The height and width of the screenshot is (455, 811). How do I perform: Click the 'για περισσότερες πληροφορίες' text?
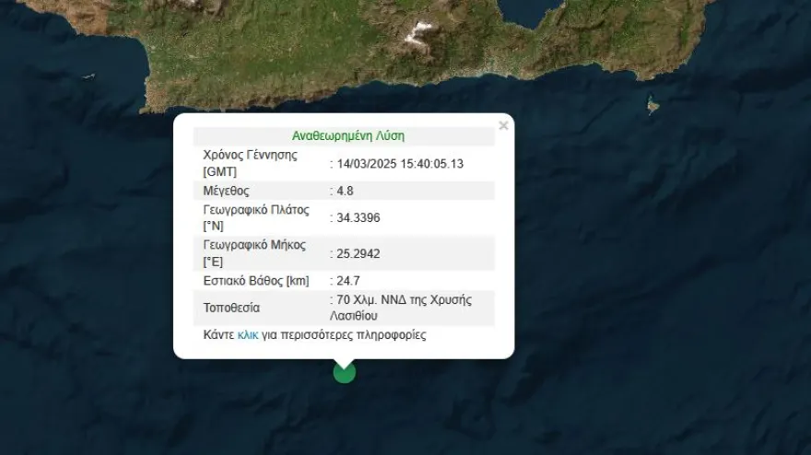[x=344, y=335]
